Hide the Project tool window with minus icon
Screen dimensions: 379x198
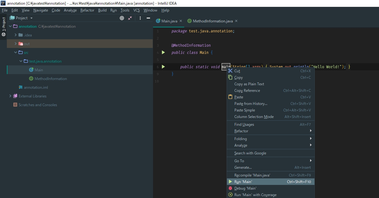148,18
